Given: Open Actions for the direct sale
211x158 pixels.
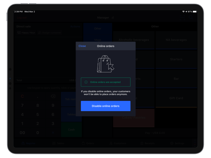Looking at the screenshot, I should [x=75, y=26].
